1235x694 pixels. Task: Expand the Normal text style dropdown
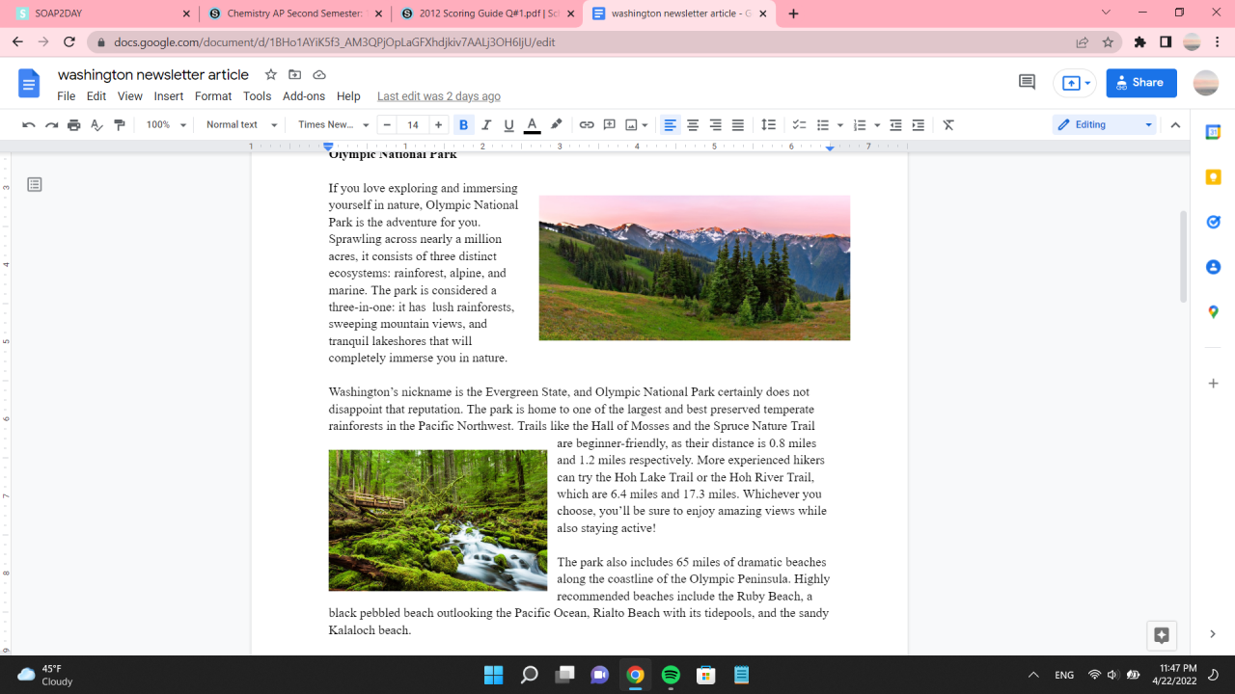(241, 125)
